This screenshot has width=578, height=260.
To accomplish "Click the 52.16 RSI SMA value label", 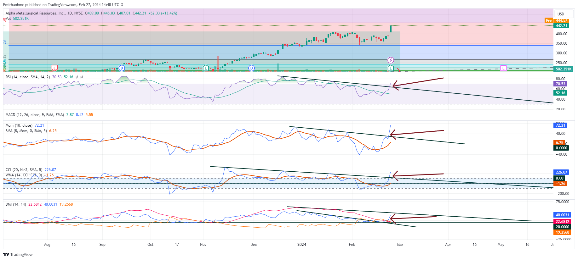I will [x=560, y=93].
